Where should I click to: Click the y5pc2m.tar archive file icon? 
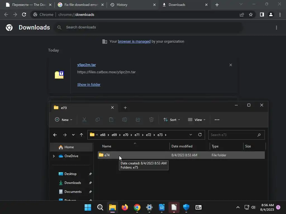click(x=59, y=75)
